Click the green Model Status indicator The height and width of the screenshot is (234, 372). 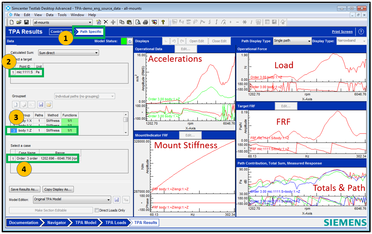click(124, 41)
